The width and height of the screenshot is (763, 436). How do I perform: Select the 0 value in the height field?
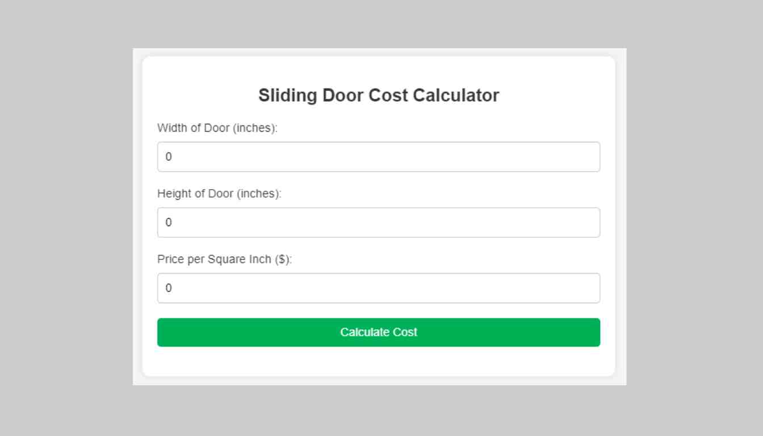click(x=168, y=222)
